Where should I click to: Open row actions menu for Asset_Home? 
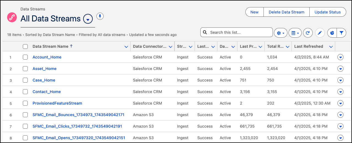[340, 69]
